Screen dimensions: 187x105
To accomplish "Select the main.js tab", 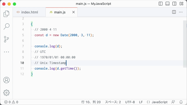I will [60, 12].
